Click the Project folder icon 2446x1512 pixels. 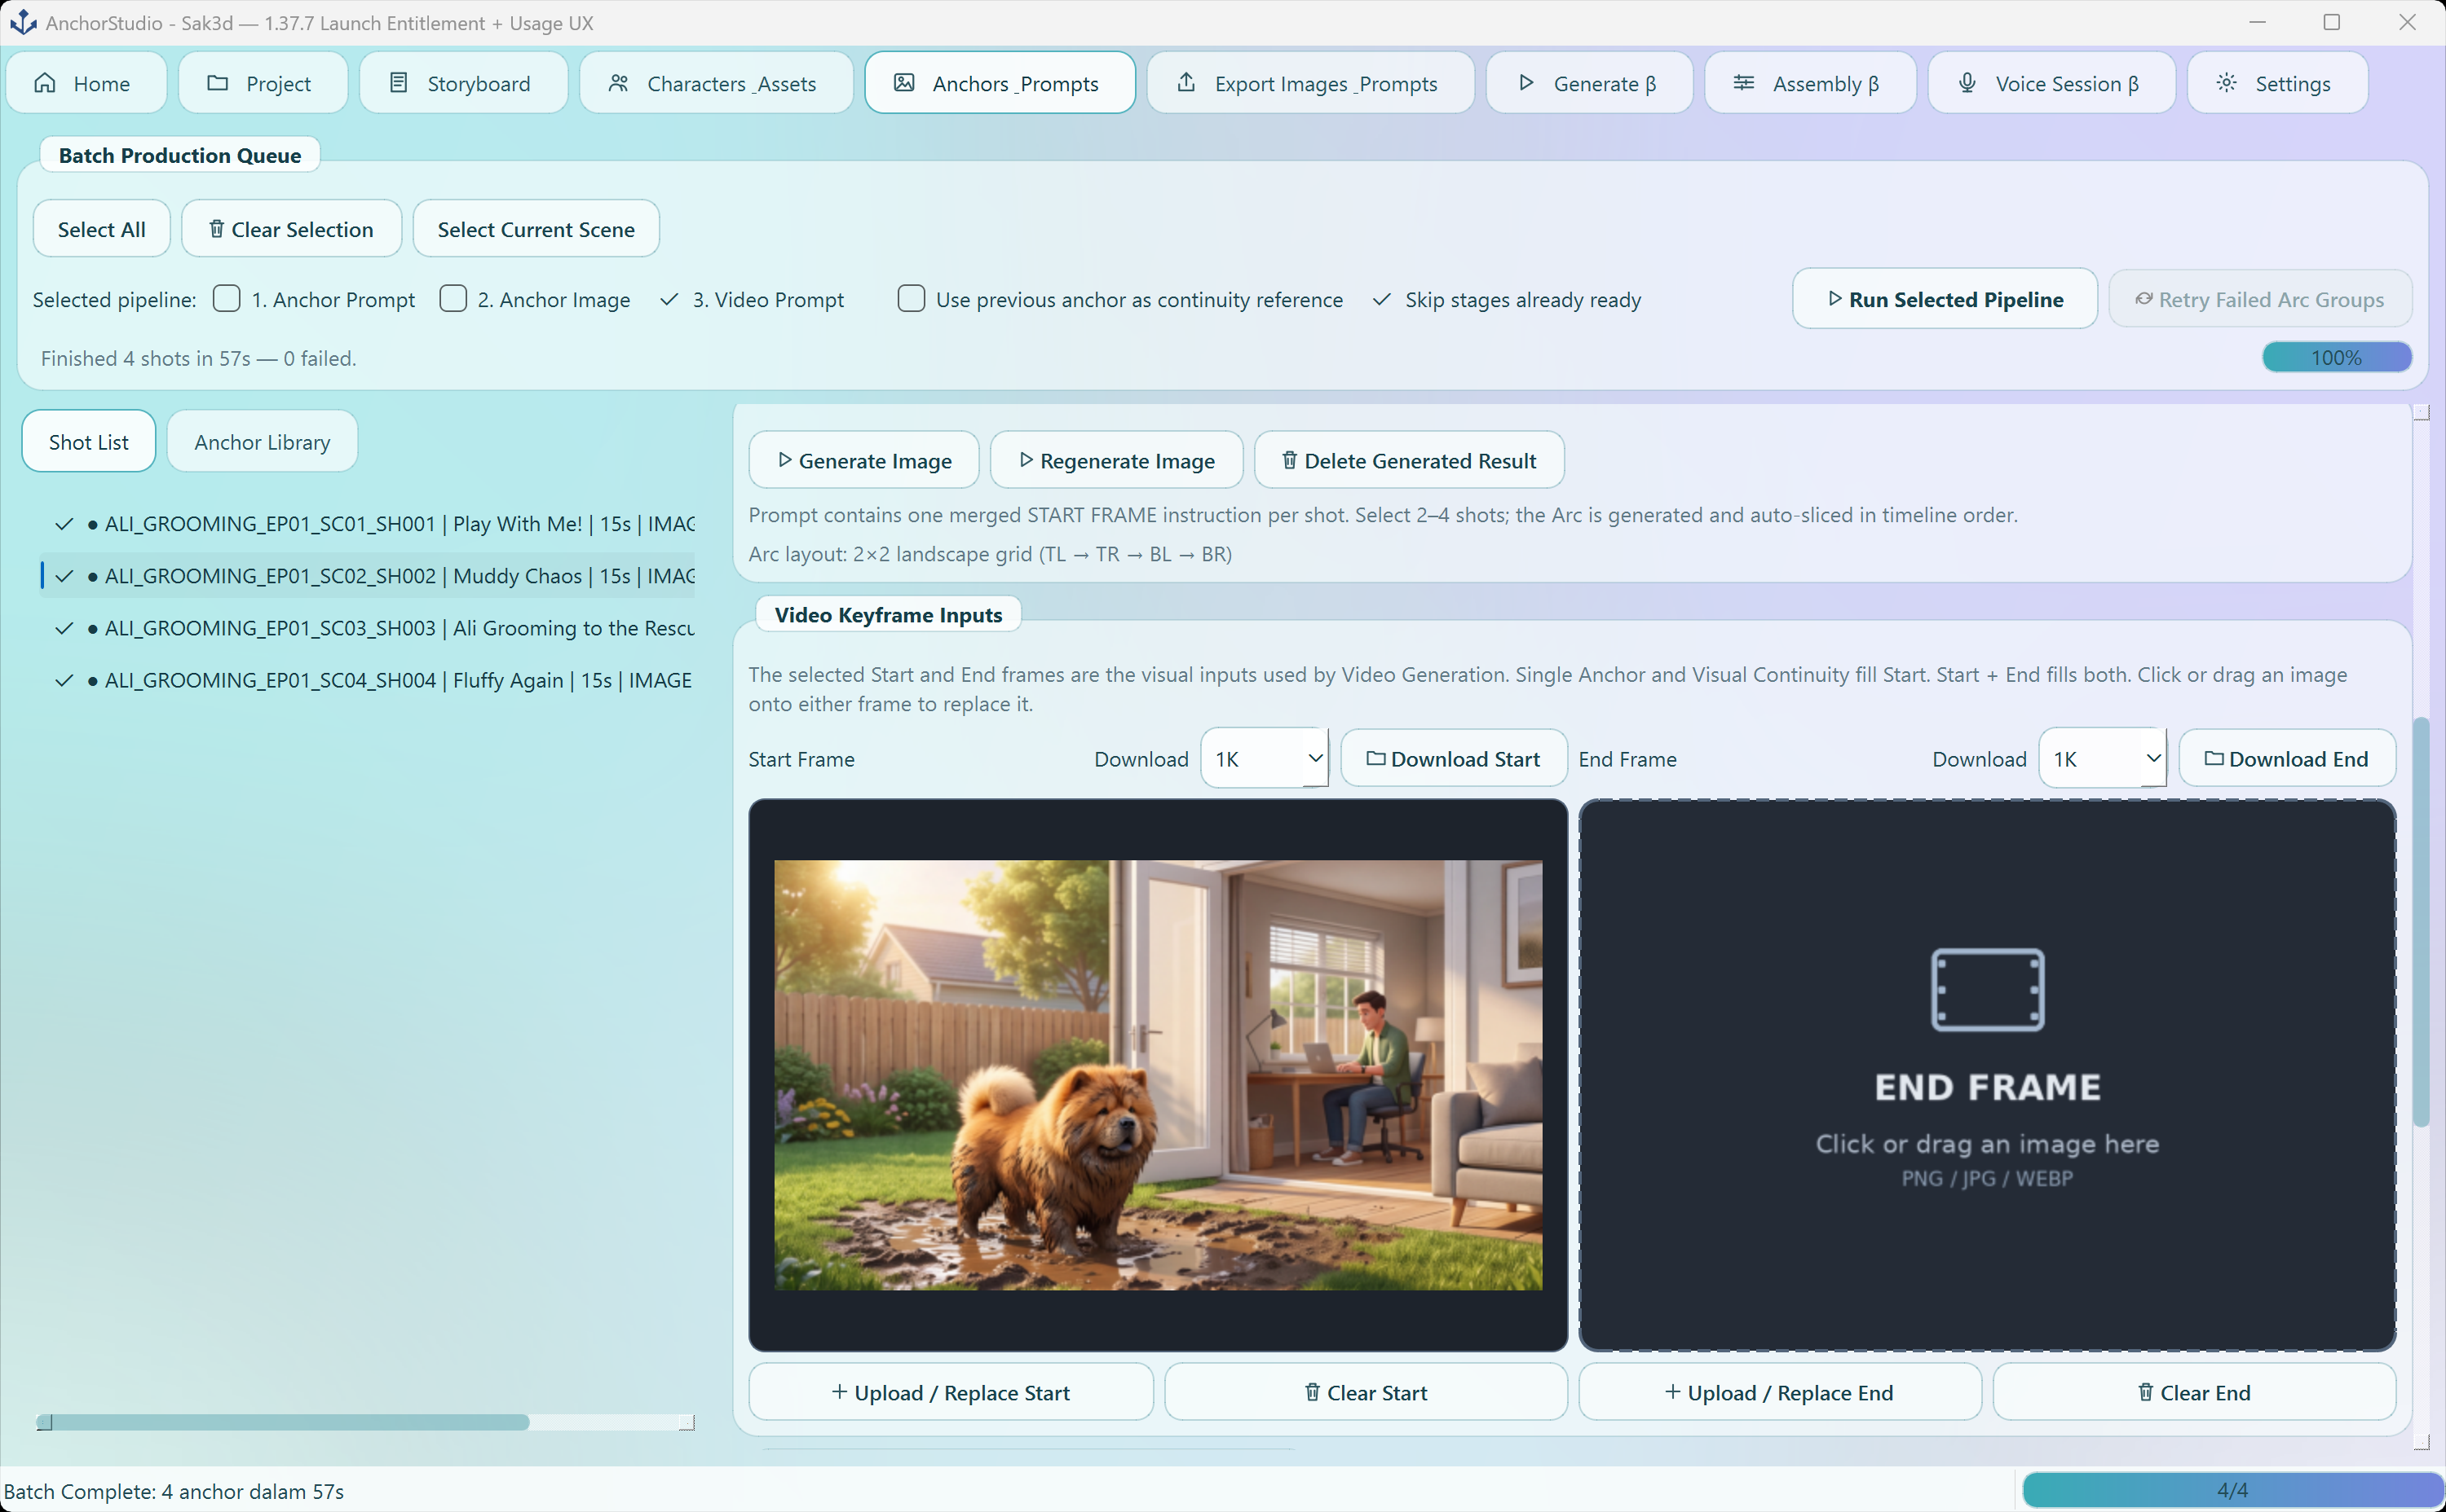[x=217, y=83]
